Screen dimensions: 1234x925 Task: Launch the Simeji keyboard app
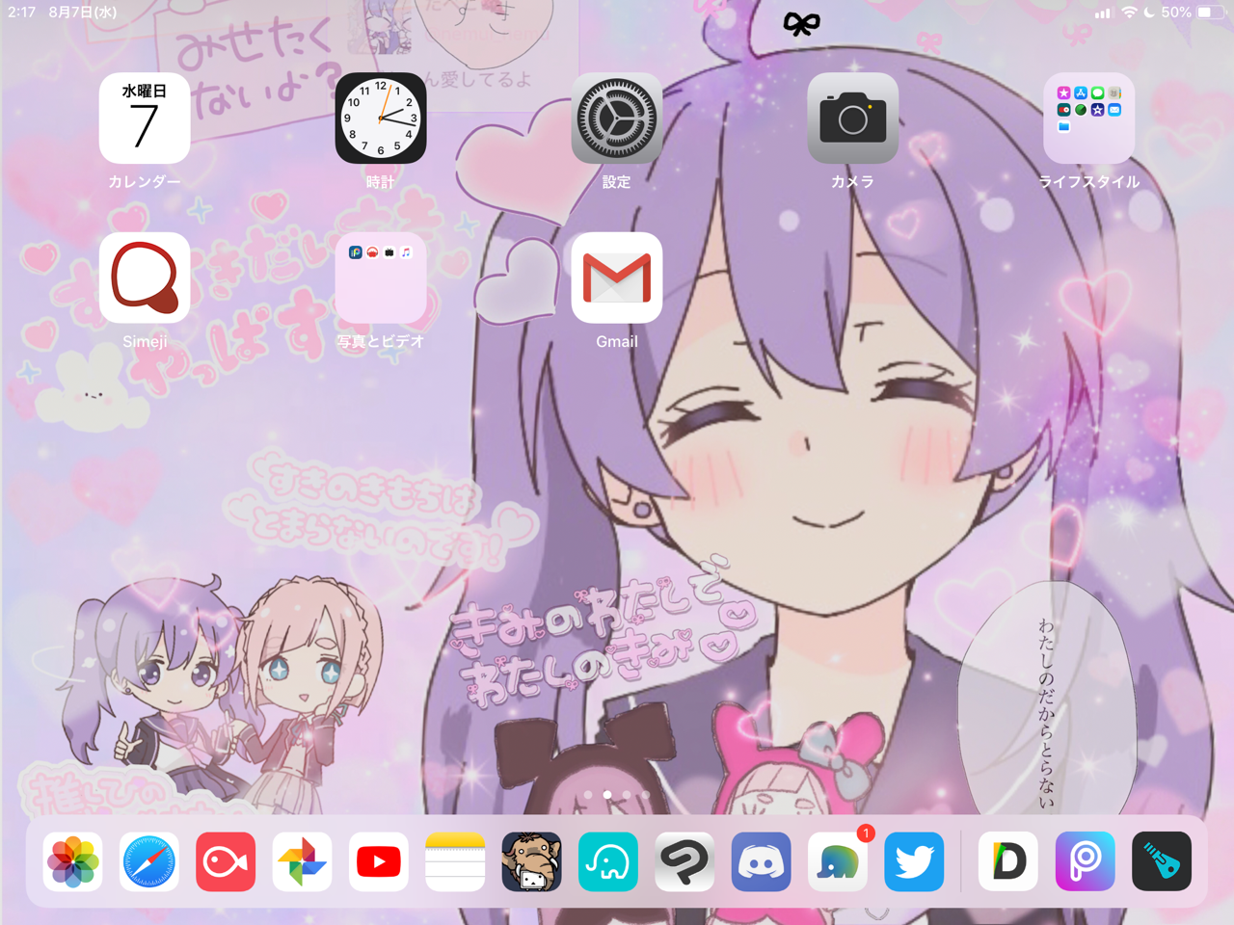pyautogui.click(x=145, y=277)
